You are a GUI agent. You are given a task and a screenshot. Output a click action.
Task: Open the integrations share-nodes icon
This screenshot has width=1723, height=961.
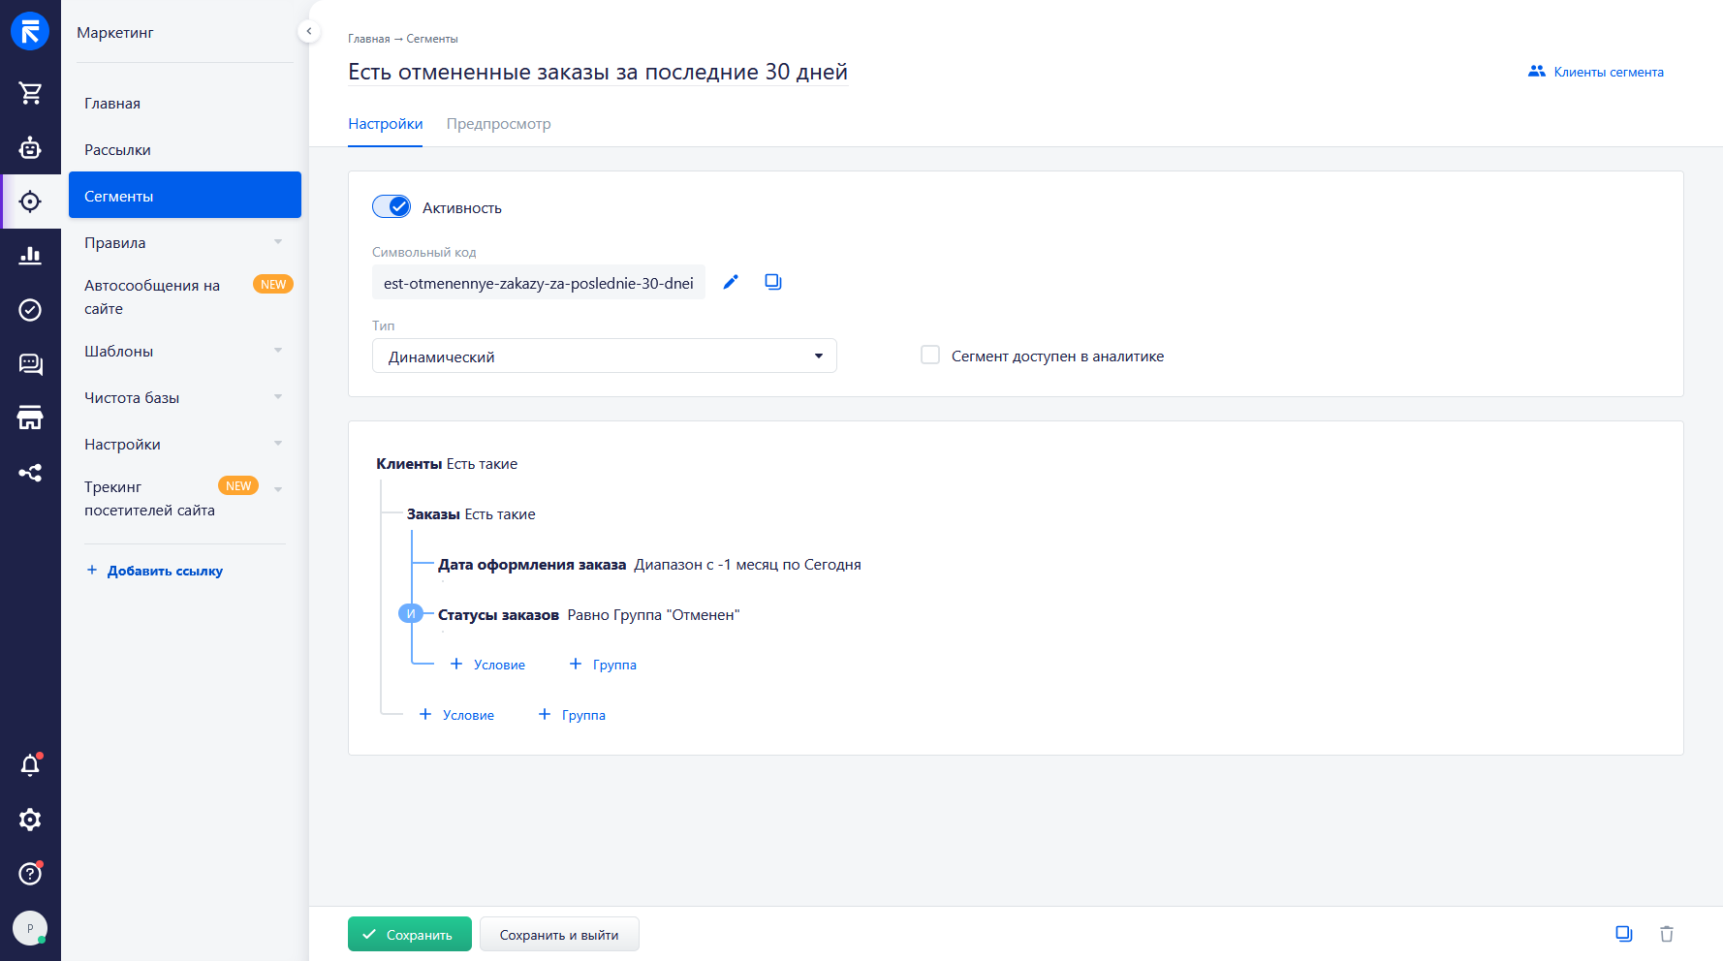[30, 473]
